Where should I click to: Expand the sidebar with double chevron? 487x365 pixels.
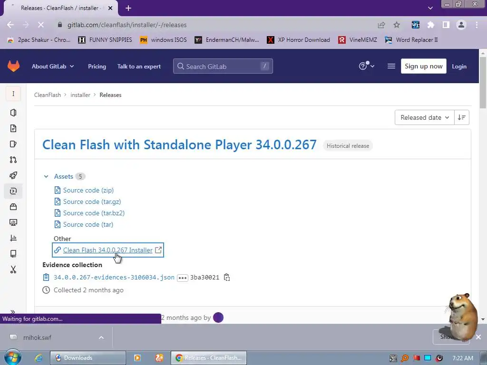pos(13,312)
